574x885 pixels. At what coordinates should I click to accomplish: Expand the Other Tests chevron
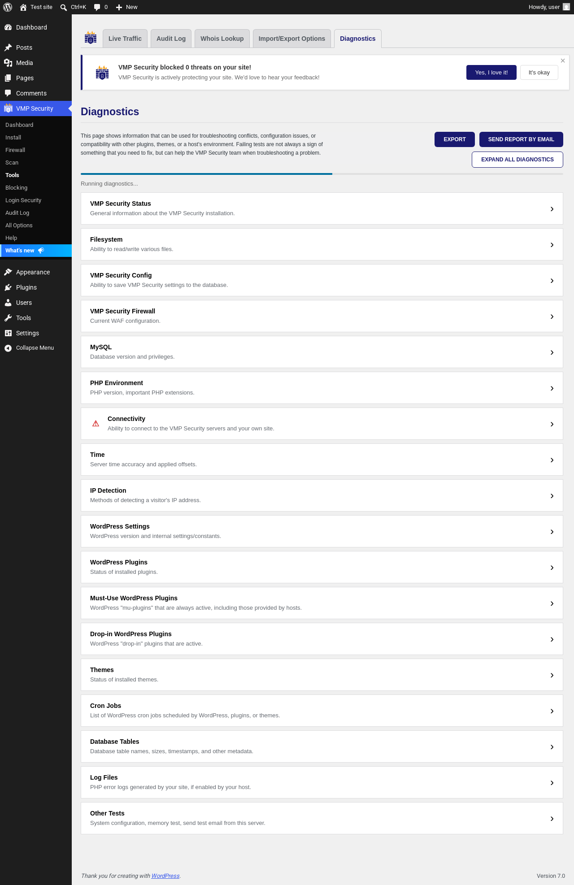coord(552,819)
